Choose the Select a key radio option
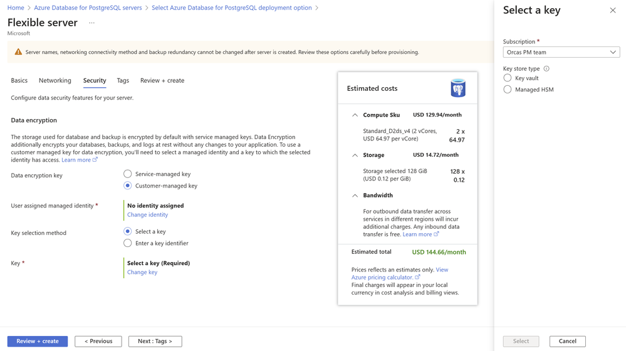This screenshot has width=626, height=351. click(x=127, y=231)
